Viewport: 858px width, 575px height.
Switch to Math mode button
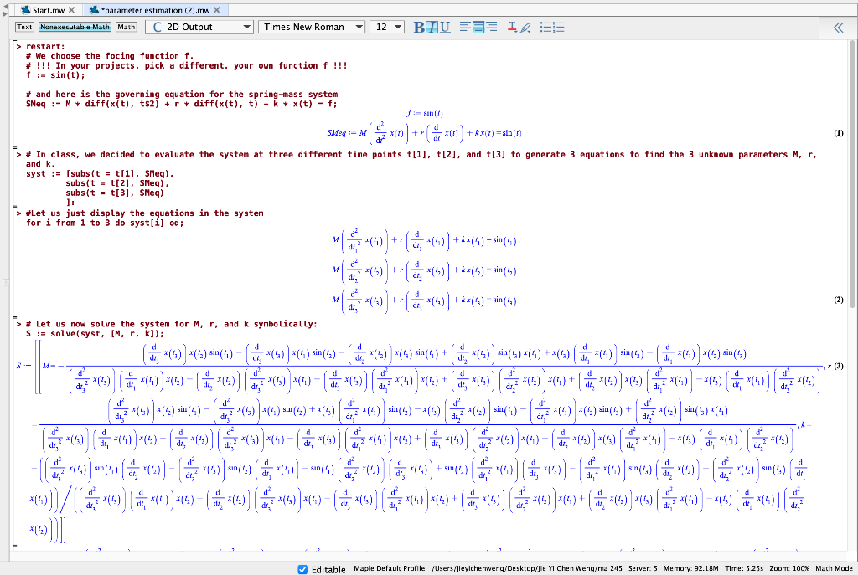tap(127, 27)
